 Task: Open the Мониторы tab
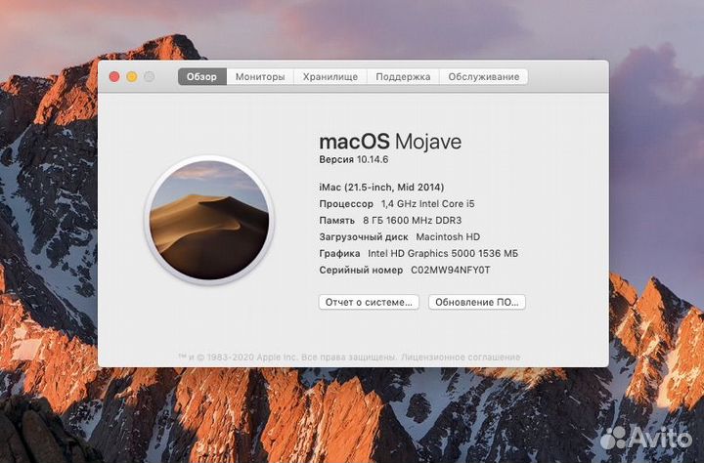click(x=260, y=77)
